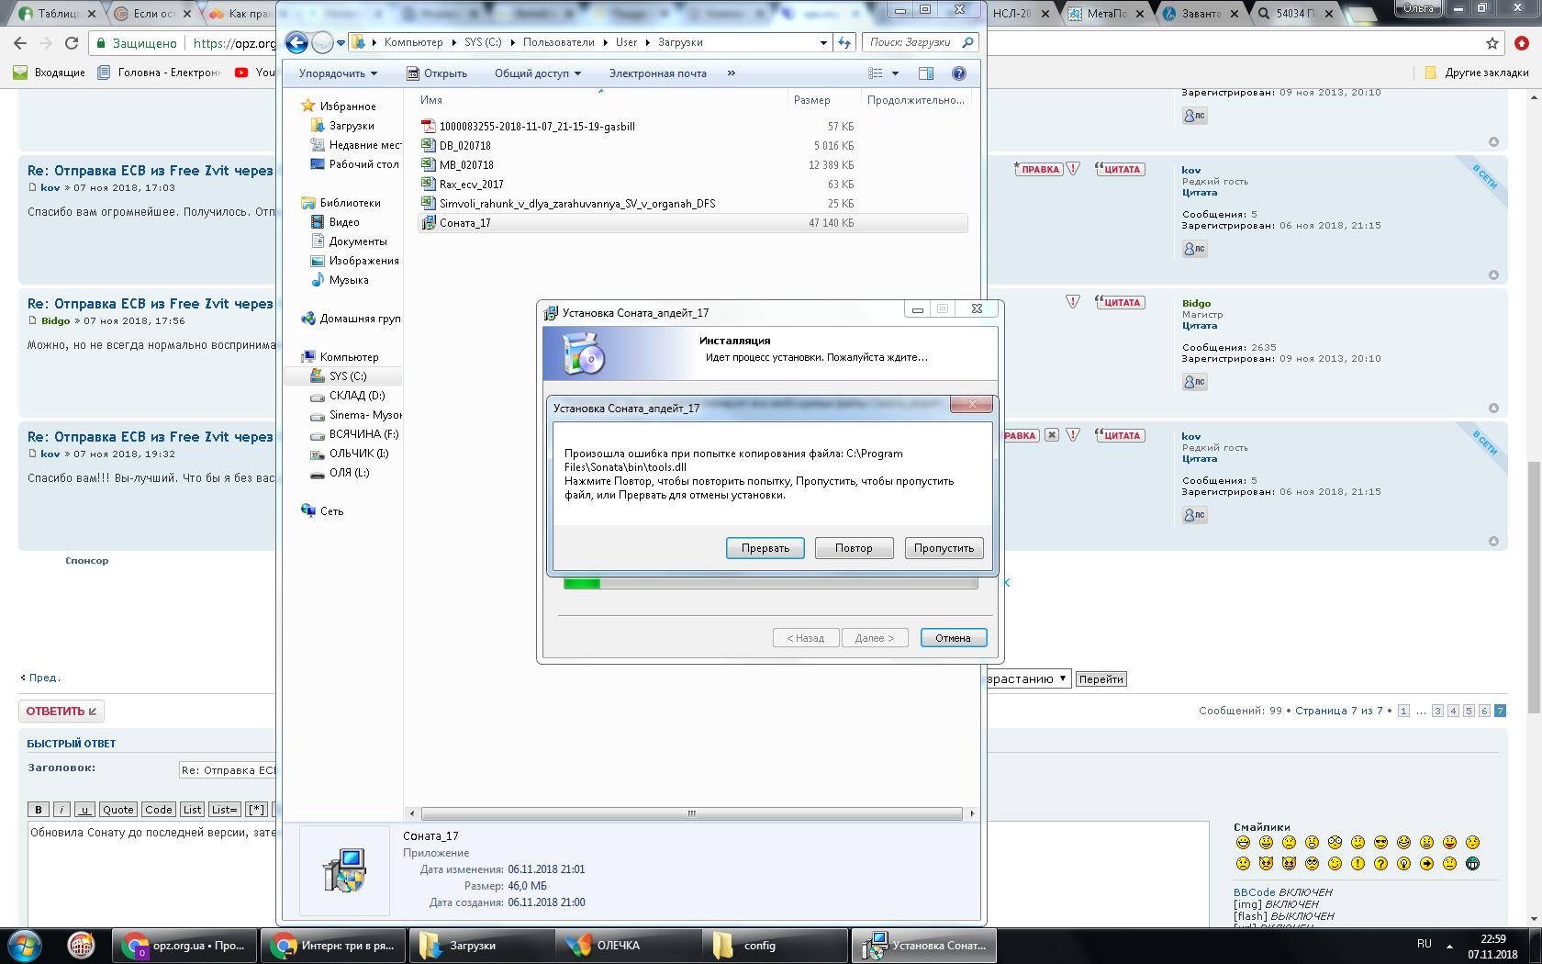Click the RU language indicator in tray
Screen dimensions: 1542x964
coord(1424,944)
